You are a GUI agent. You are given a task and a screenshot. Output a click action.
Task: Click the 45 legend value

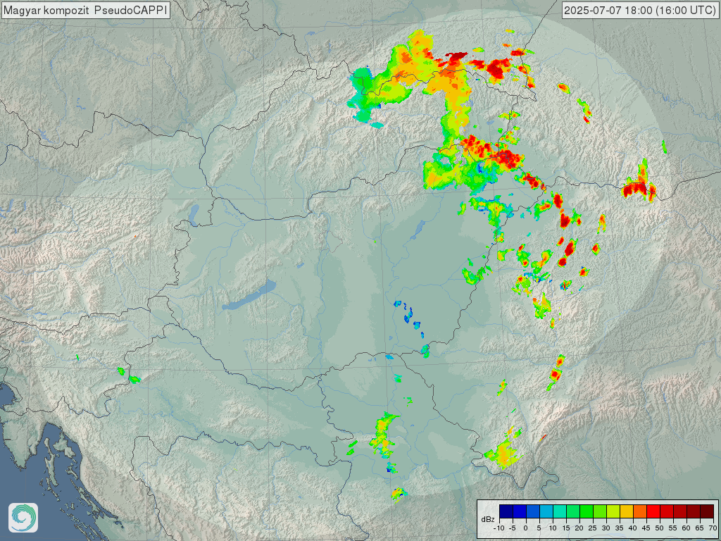646,528
